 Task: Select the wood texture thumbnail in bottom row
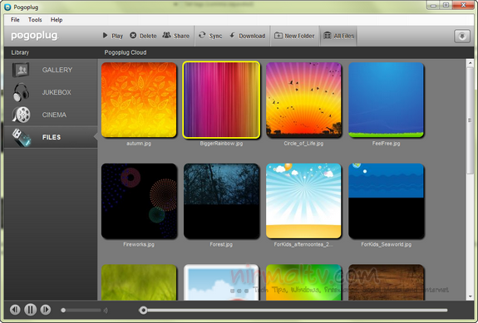(386, 282)
